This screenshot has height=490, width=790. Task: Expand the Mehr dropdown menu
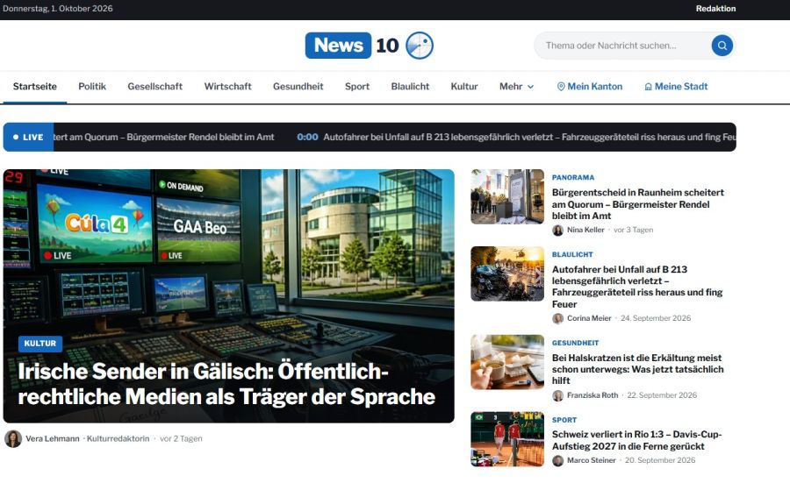coord(516,87)
